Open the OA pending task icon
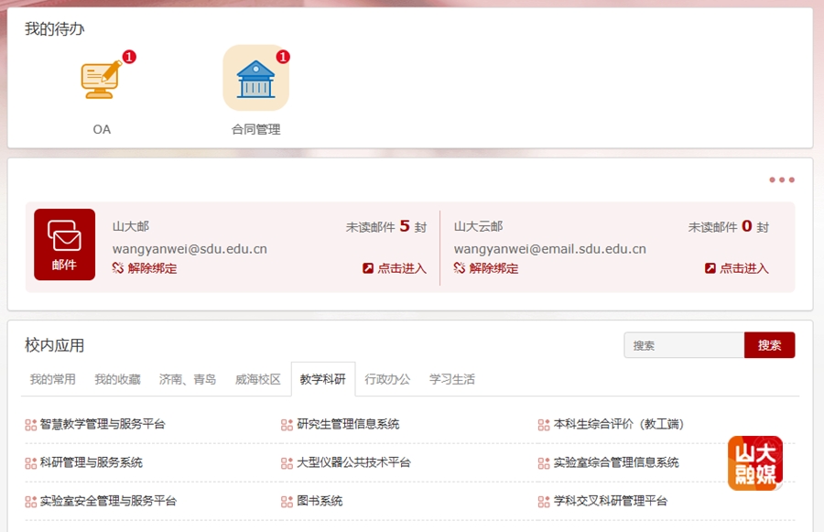Image resolution: width=824 pixels, height=532 pixels. tap(101, 81)
